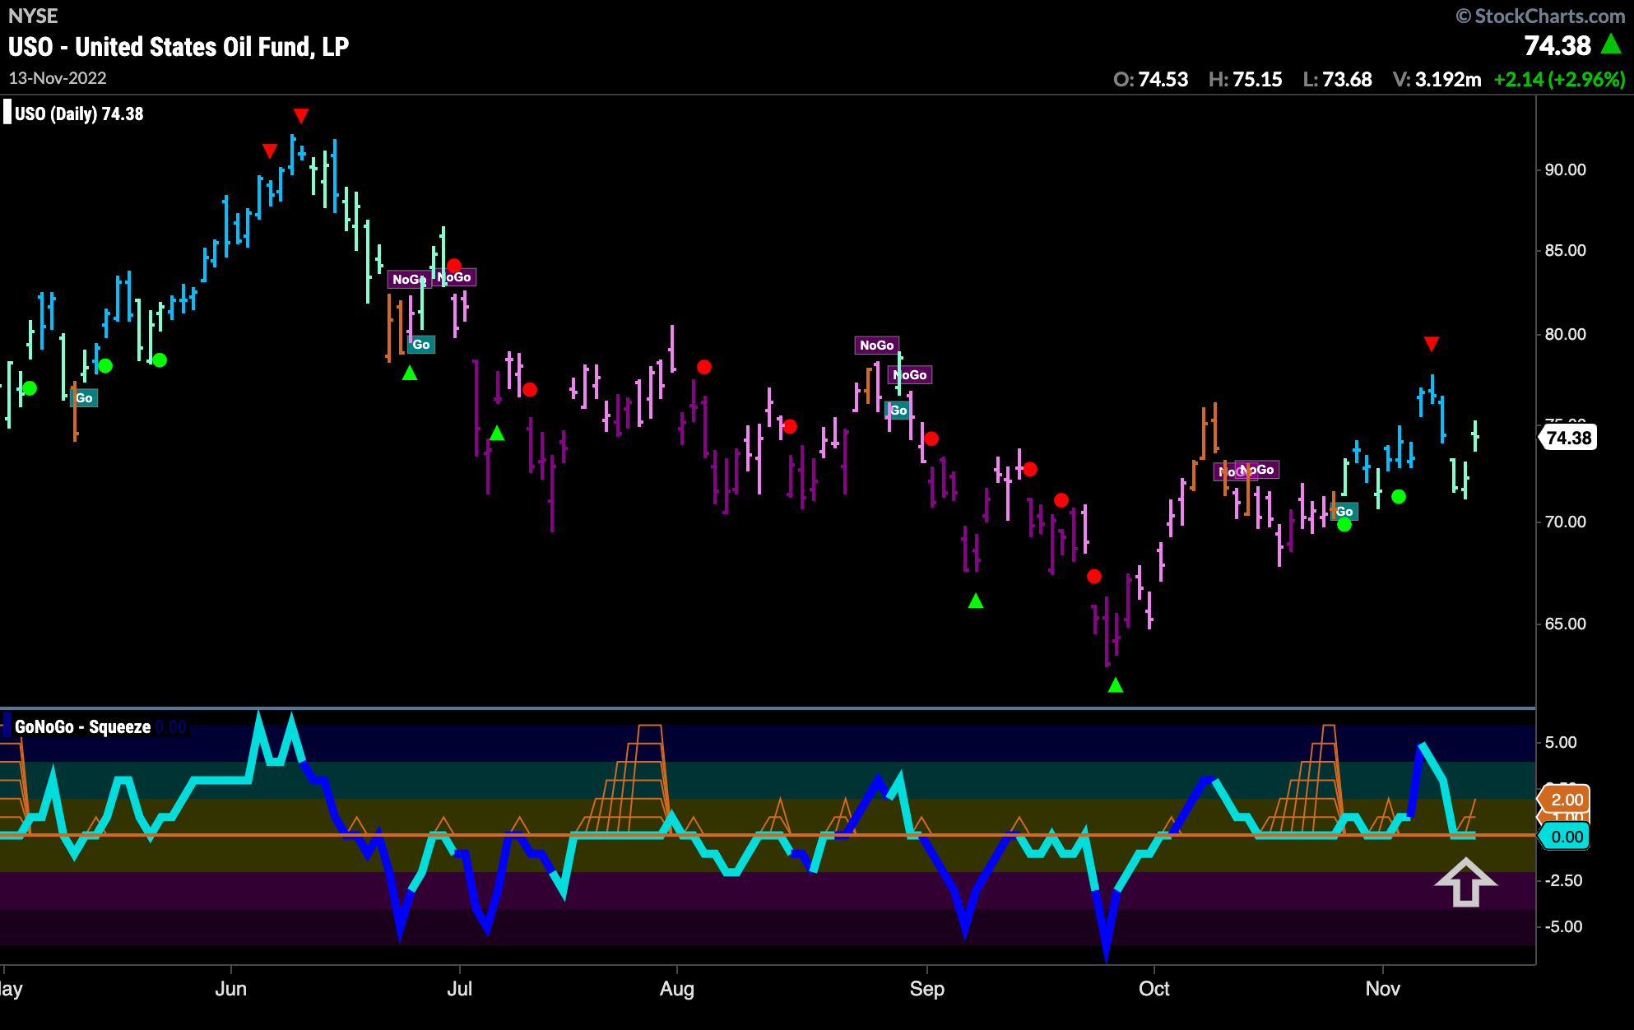Click the Go label at the end of August
Image resolution: width=1634 pixels, height=1030 pixels.
click(898, 410)
